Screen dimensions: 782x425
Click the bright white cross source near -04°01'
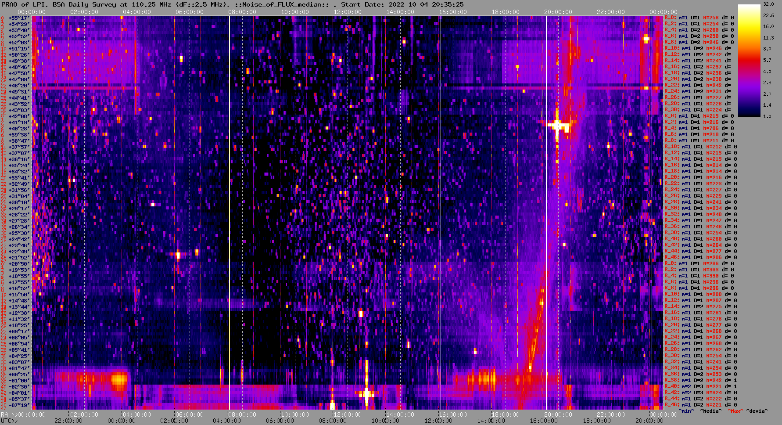(366, 393)
